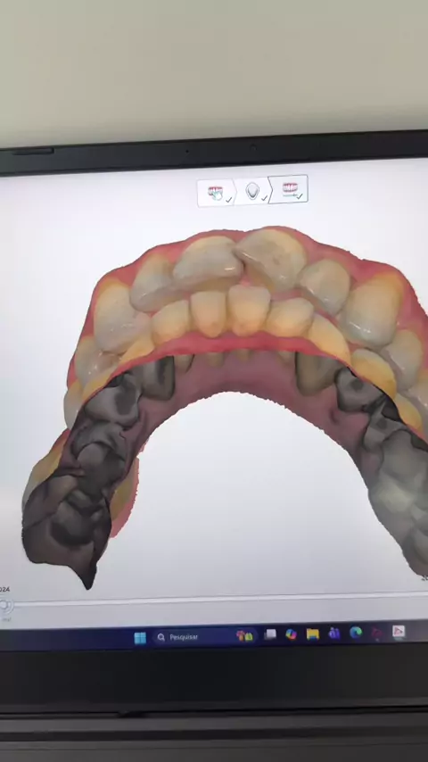Select the highlighted smile comparison step
Image resolution: width=428 pixels, height=762 pixels.
pos(290,189)
